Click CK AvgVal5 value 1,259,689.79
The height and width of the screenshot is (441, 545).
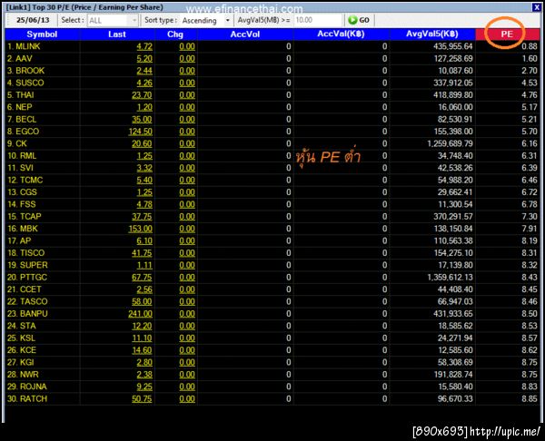click(x=451, y=143)
